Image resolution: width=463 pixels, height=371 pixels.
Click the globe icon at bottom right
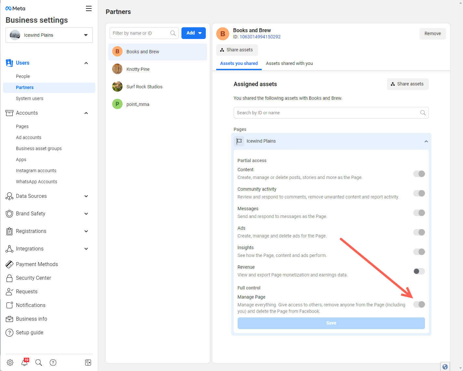[445, 367]
